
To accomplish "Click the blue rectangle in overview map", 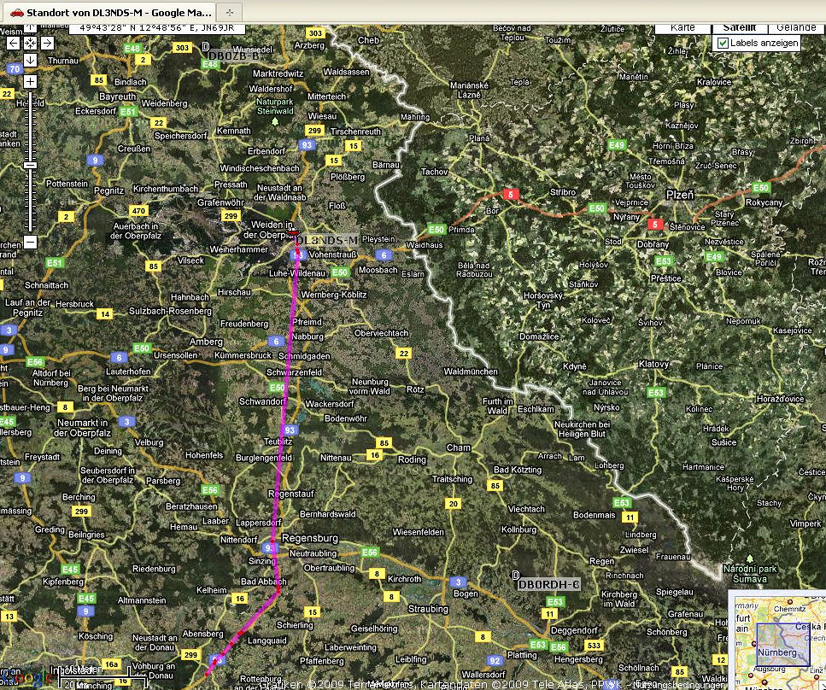I will tap(782, 645).
